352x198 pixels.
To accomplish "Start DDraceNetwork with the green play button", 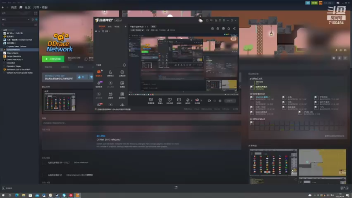I will [53, 59].
